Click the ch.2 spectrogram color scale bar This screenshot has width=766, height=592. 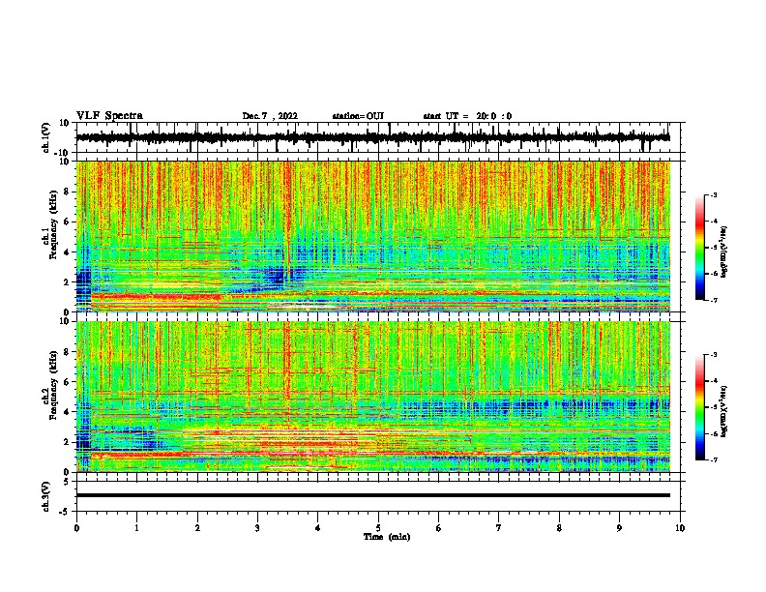(x=700, y=407)
